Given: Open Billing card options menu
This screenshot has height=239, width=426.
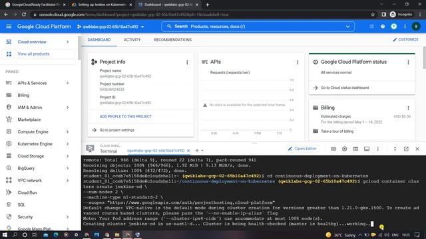Looking at the screenshot, I should 408,108.
